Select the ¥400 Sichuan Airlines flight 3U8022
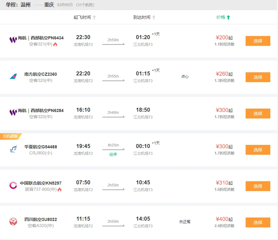 click(x=258, y=222)
